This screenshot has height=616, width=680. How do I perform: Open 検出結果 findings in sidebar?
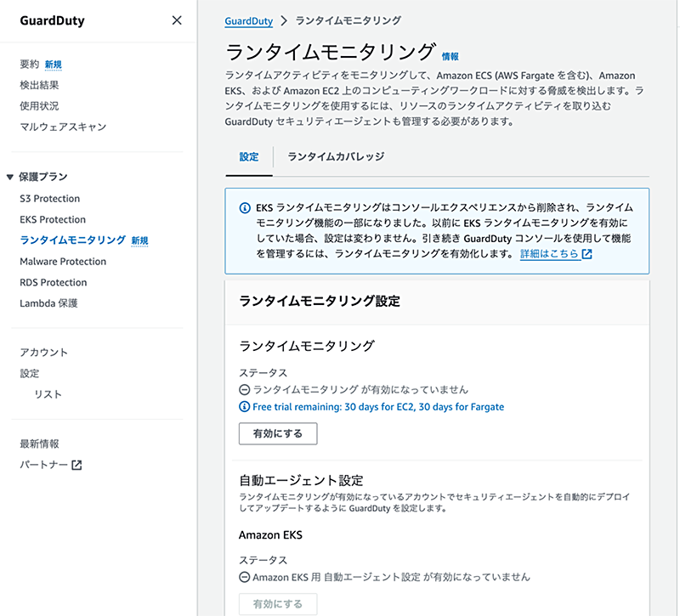click(39, 85)
